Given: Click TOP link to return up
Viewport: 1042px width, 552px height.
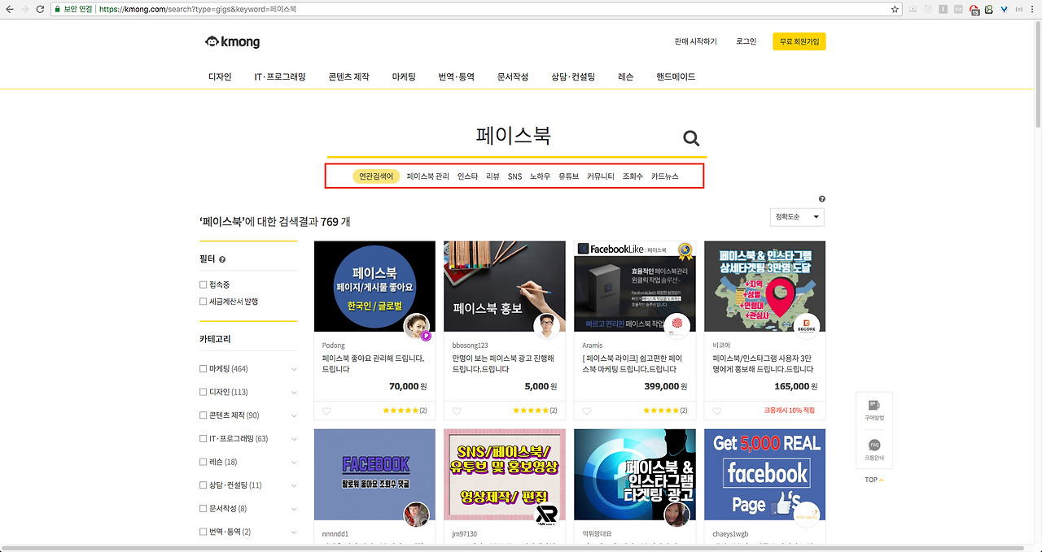Looking at the screenshot, I should (x=874, y=480).
